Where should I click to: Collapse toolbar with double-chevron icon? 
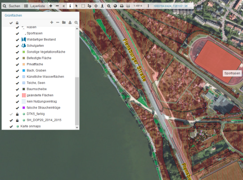click(64, 6)
